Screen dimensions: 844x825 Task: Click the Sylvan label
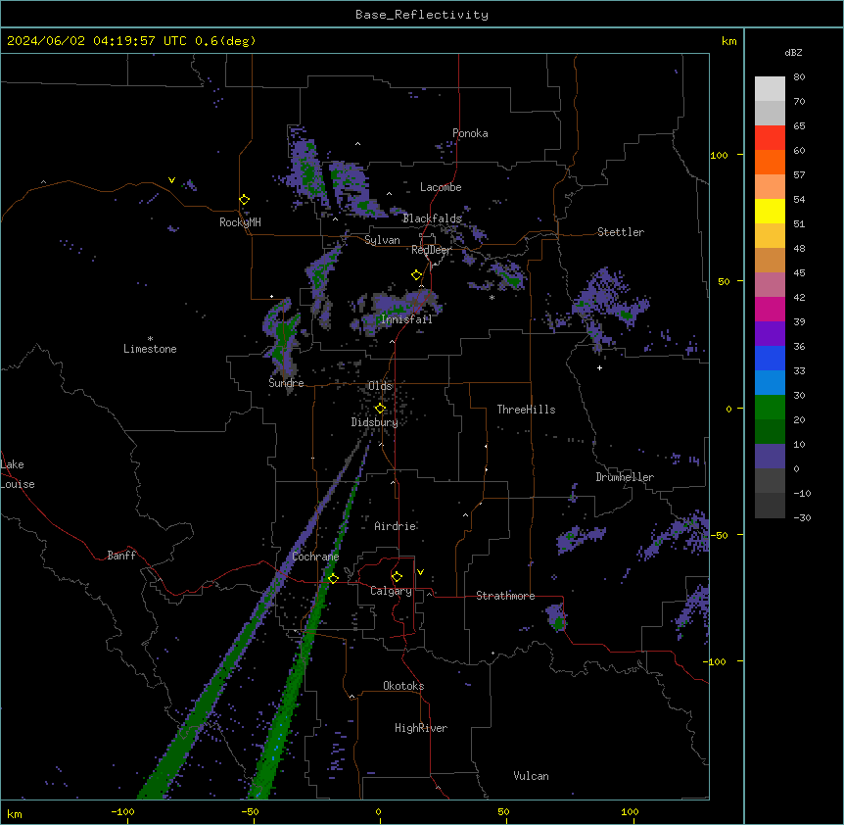pos(382,240)
